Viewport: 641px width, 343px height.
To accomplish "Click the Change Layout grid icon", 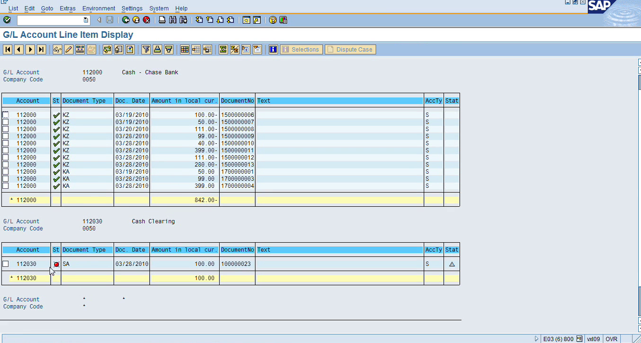I will (x=185, y=49).
